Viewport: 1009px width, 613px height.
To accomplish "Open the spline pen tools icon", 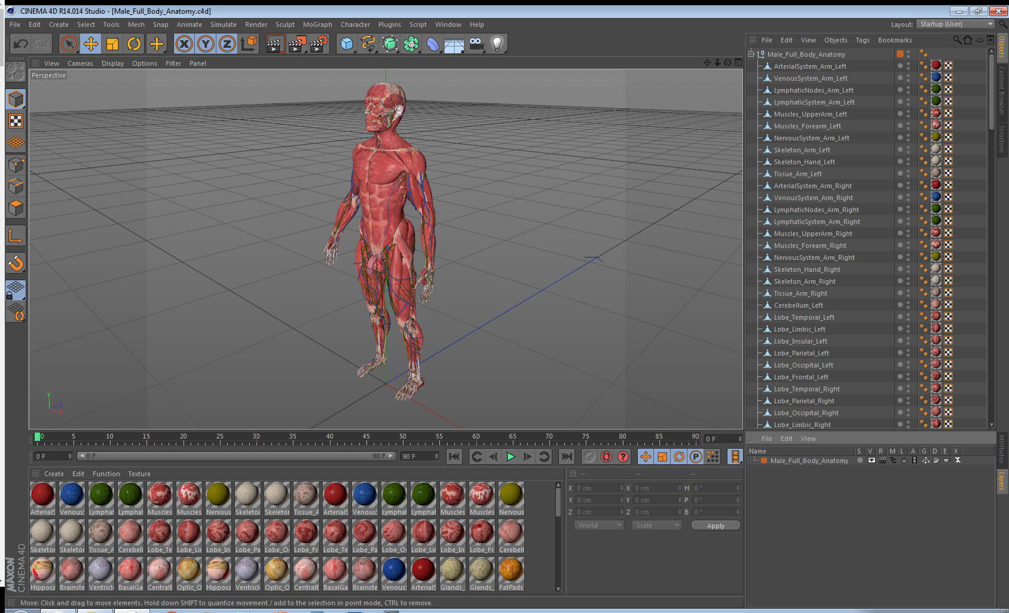I will [x=368, y=44].
